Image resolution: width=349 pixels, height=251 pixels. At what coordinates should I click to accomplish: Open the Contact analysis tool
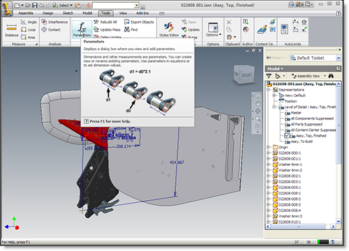[x=51, y=30]
